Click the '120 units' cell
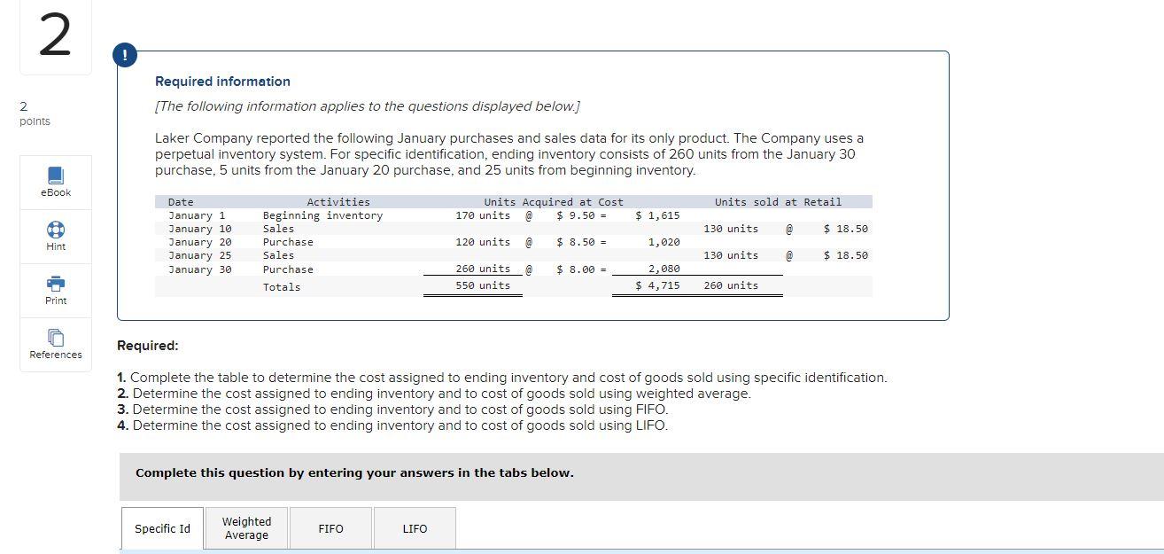 [x=483, y=242]
